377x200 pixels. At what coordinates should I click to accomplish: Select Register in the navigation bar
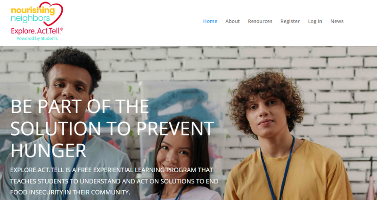click(290, 21)
